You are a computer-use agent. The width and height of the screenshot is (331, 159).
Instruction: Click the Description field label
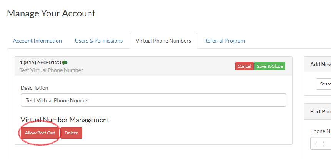(34, 88)
